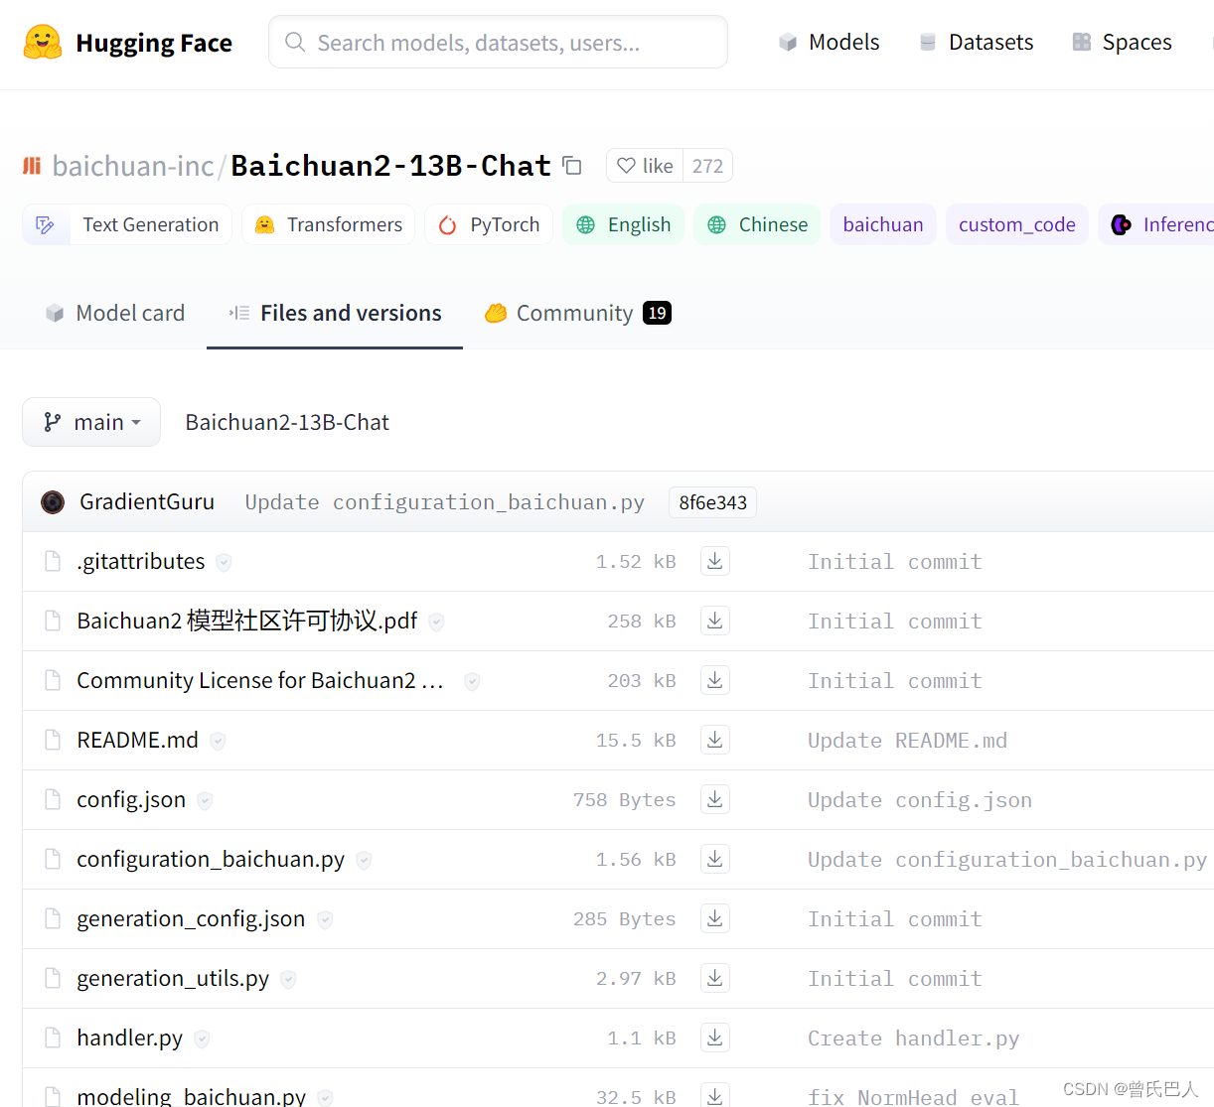Screen dimensions: 1214x1107
Task: Click the safety shield beside handler.py
Action: coord(202,1039)
